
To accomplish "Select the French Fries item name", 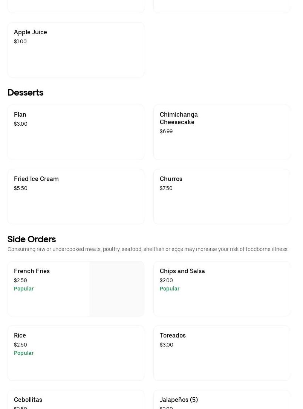I will (x=32, y=271).
